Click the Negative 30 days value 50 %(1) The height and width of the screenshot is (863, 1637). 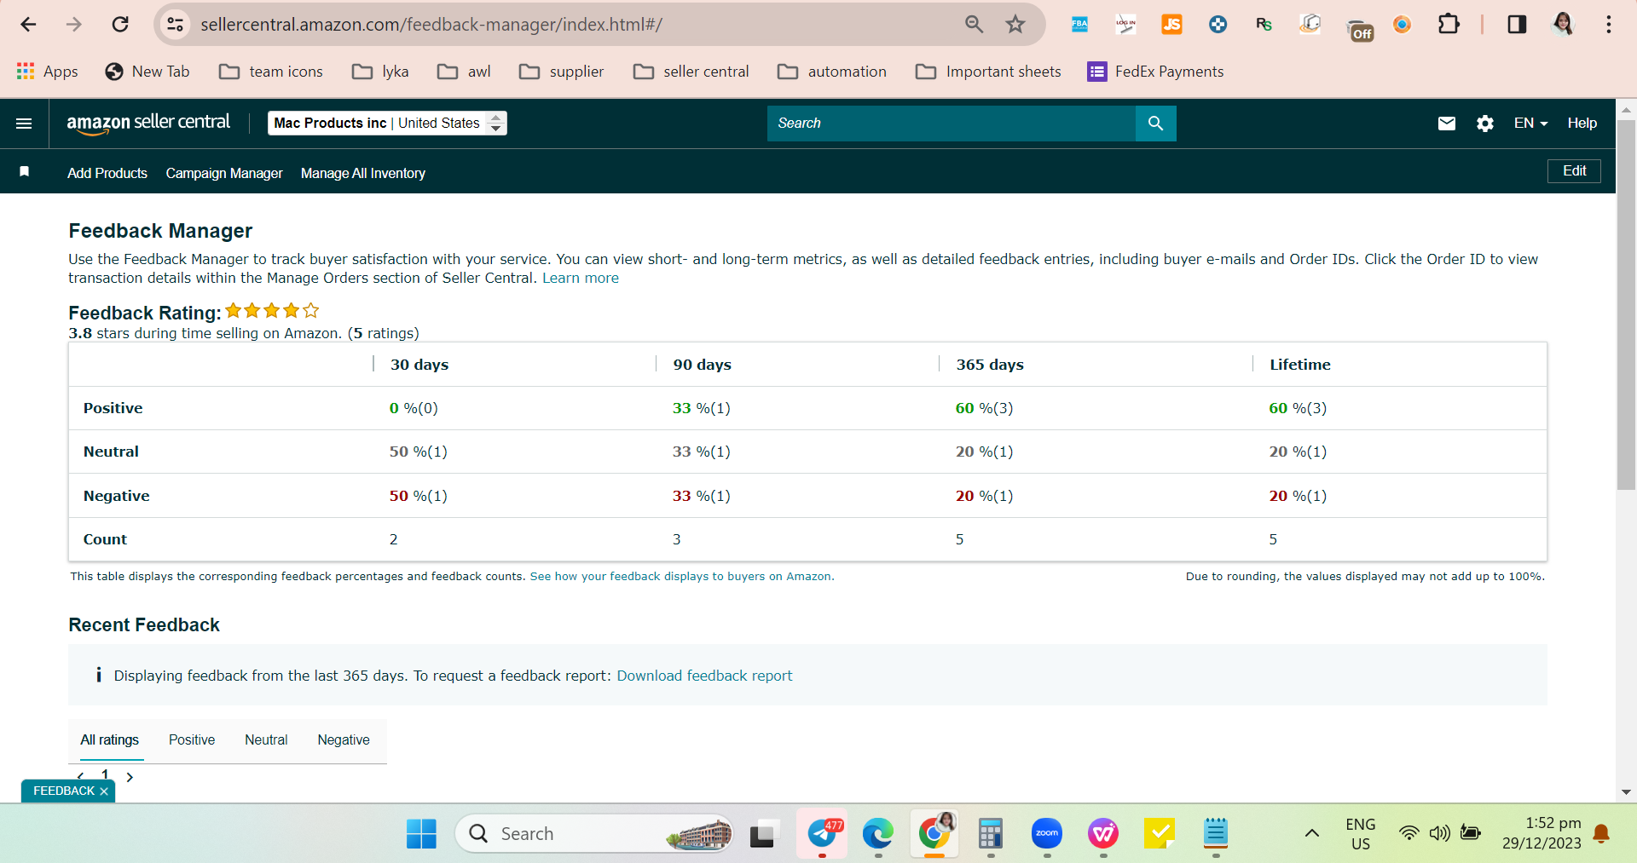[418, 496]
